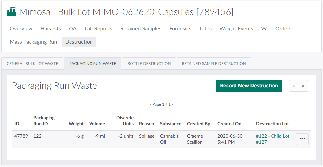Switch to Mass Packaging Run

(x=33, y=42)
